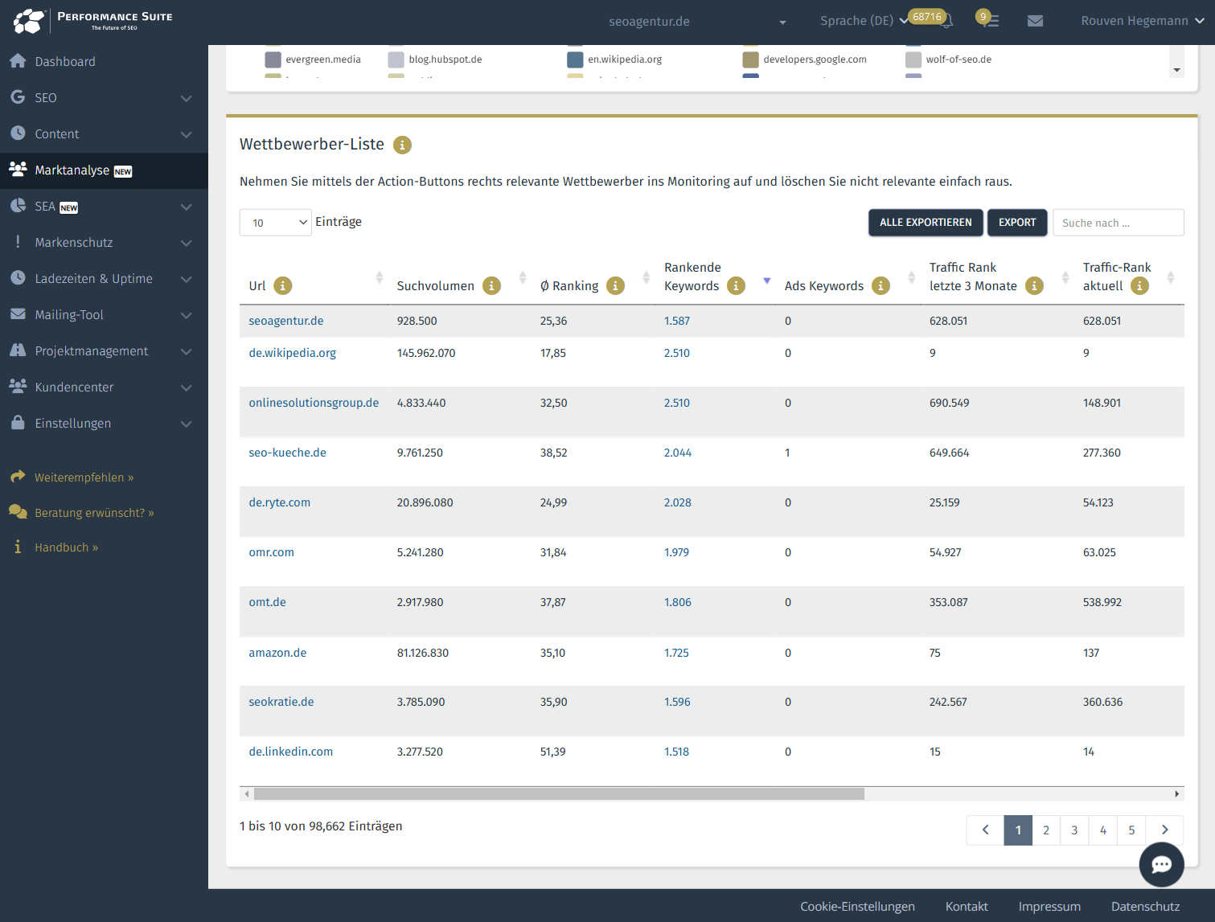The height and width of the screenshot is (922, 1215).
Task: Open Datenschutz in the footer
Action: [x=1145, y=907]
